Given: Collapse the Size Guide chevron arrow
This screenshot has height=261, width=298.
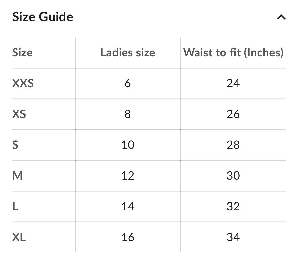Looking at the screenshot, I should [x=281, y=17].
